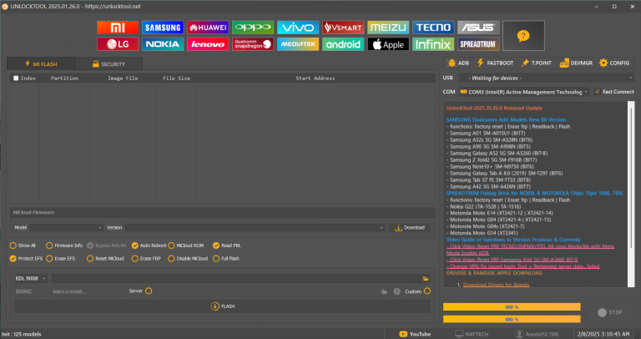Viewport: 641px width, 339px height.
Task: Click the lower 100% progress bar
Action: [x=512, y=319]
